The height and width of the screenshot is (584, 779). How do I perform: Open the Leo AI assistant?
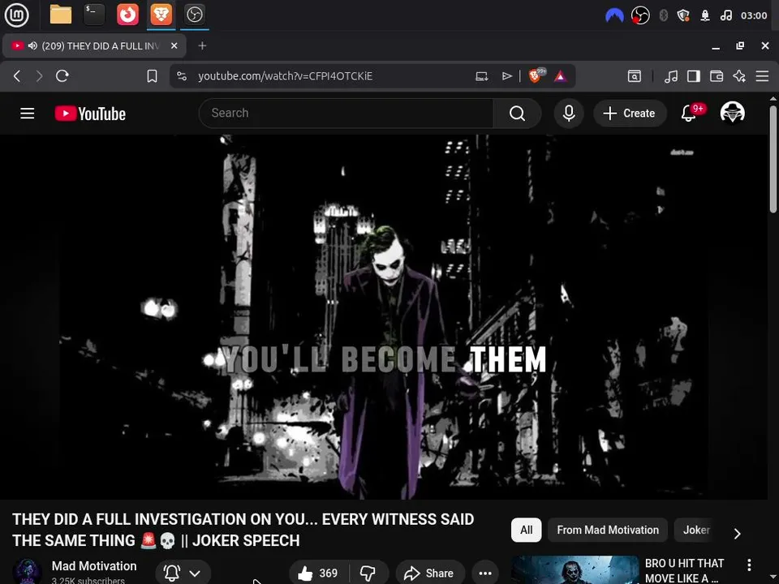[x=739, y=76]
